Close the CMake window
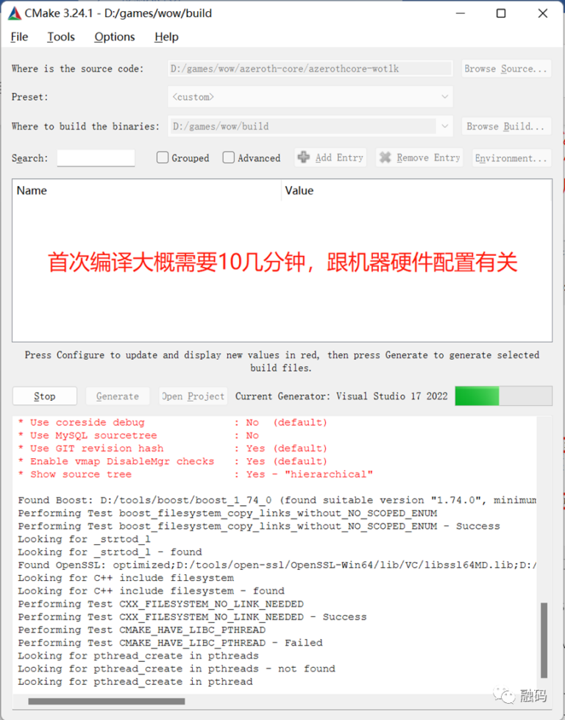The height and width of the screenshot is (720, 565). coord(543,13)
